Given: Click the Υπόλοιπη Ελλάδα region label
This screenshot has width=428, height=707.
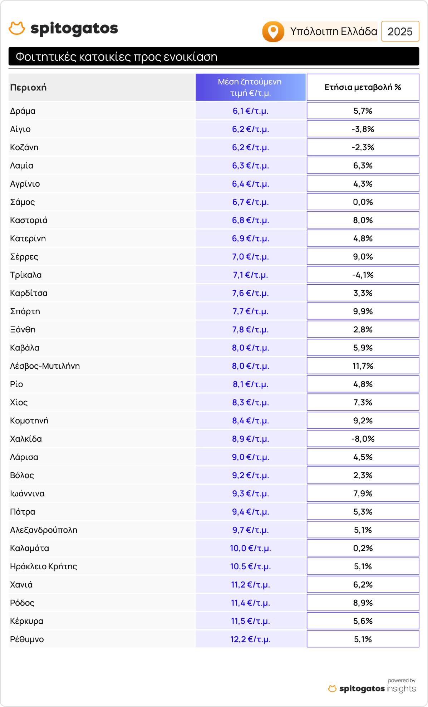Looking at the screenshot, I should [333, 31].
